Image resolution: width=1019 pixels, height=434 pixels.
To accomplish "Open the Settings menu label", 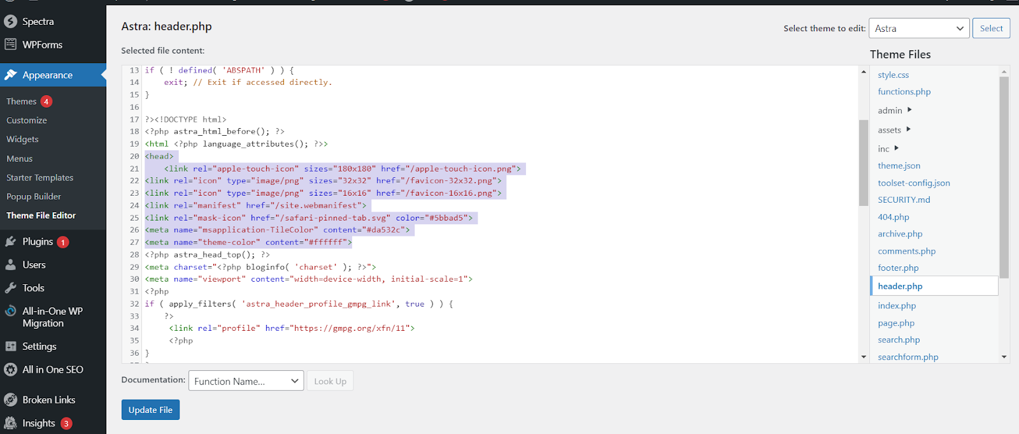I will tap(39, 346).
